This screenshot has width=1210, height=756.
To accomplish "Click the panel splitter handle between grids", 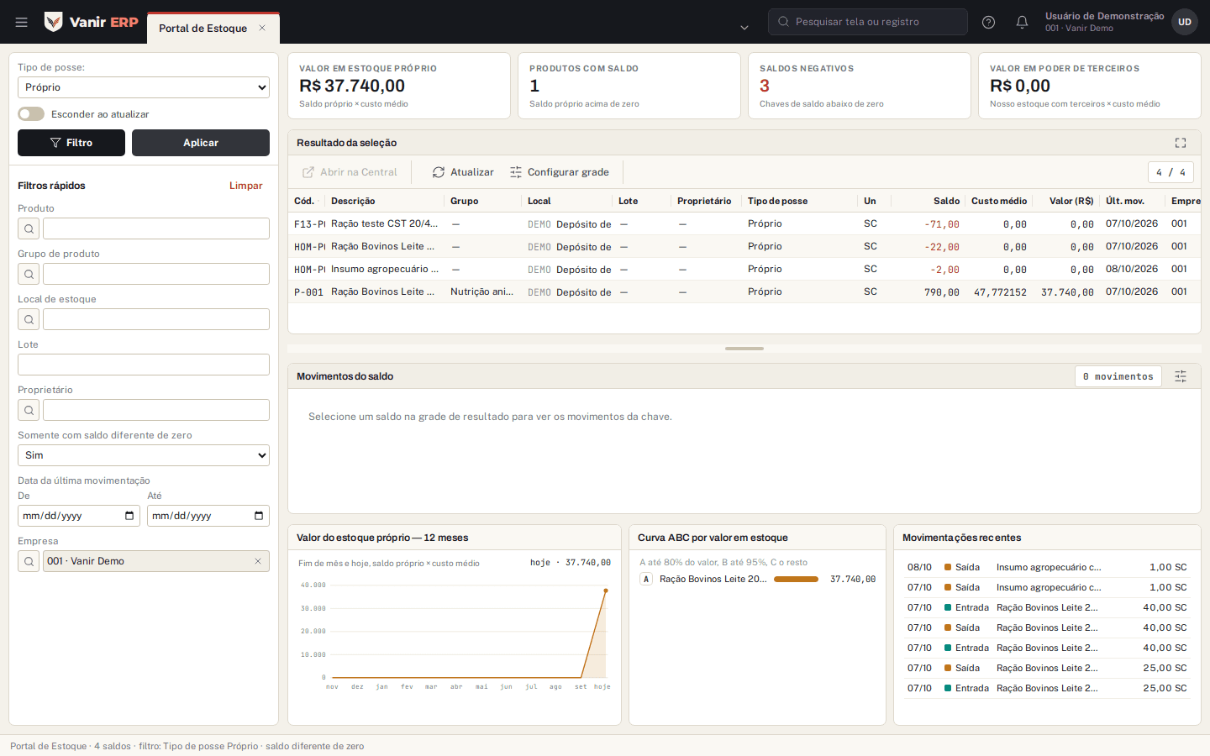I will click(744, 349).
